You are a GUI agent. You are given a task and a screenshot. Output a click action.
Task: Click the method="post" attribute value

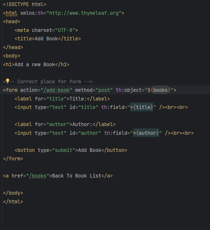click(x=104, y=90)
